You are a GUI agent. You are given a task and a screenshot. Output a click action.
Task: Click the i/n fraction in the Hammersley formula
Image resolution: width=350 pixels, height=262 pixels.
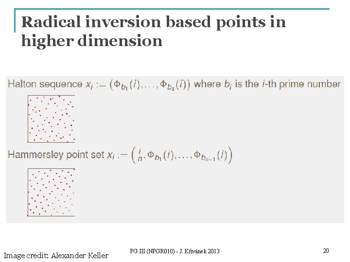[140, 155]
